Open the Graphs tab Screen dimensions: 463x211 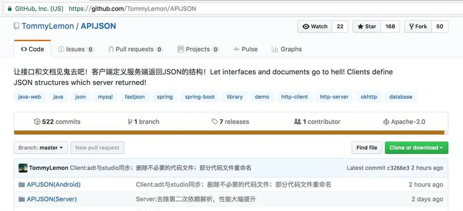pyautogui.click(x=286, y=49)
